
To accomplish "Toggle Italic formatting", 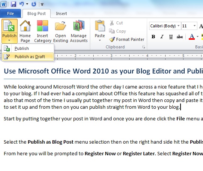I will click(162, 37).
